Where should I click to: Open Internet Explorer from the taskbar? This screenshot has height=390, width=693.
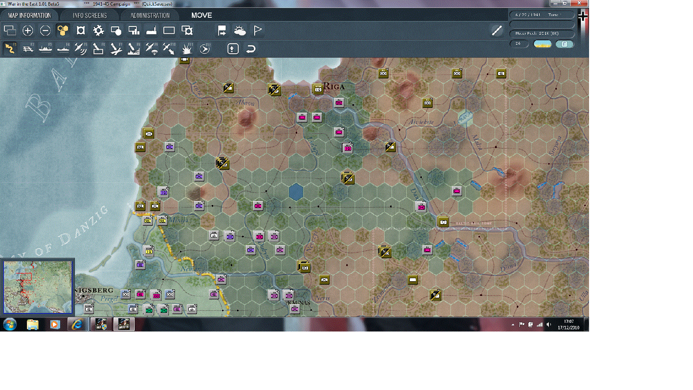coord(78,324)
